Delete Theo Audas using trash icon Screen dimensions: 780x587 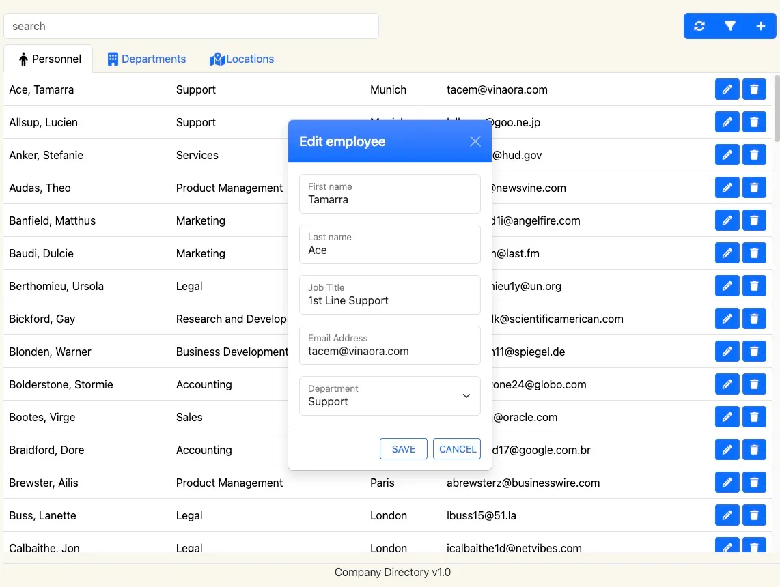click(x=754, y=188)
